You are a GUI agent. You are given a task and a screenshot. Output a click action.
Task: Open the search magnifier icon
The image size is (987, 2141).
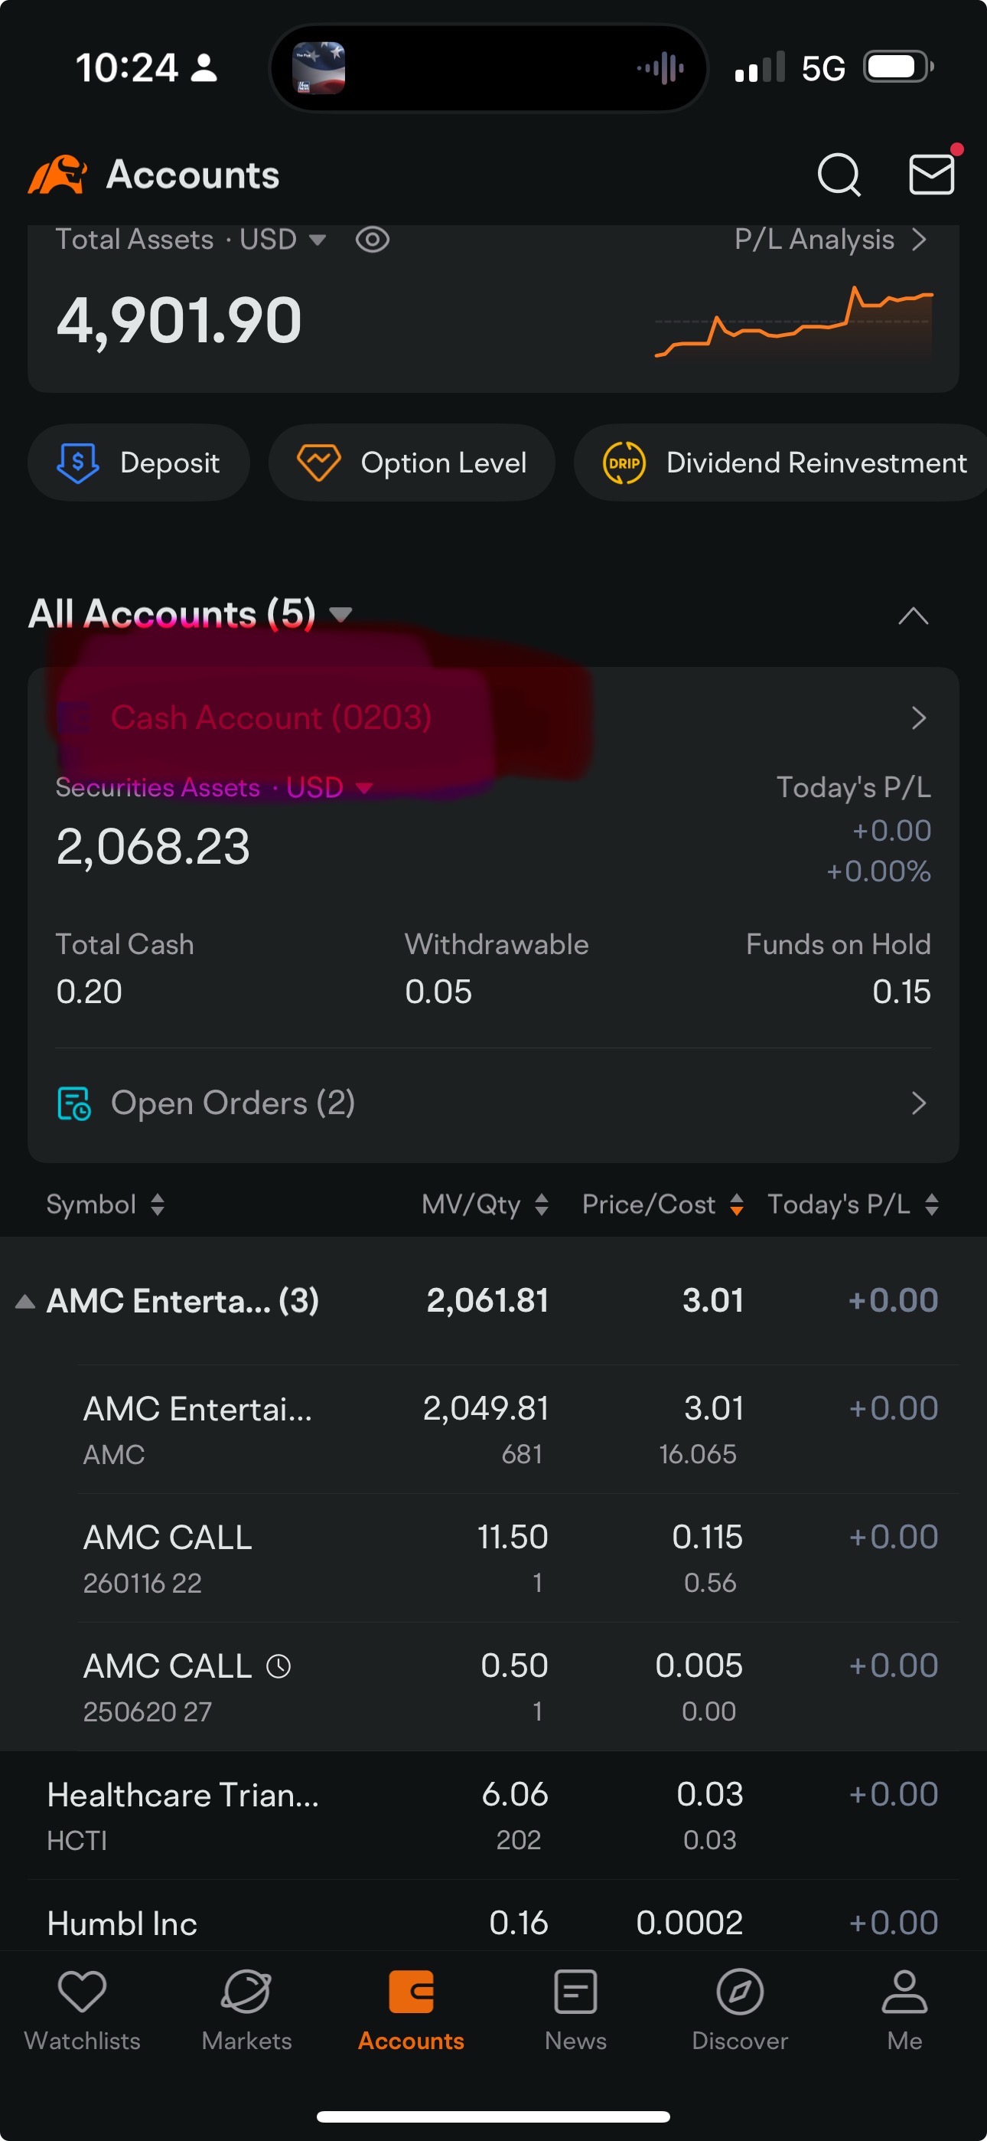pos(839,175)
